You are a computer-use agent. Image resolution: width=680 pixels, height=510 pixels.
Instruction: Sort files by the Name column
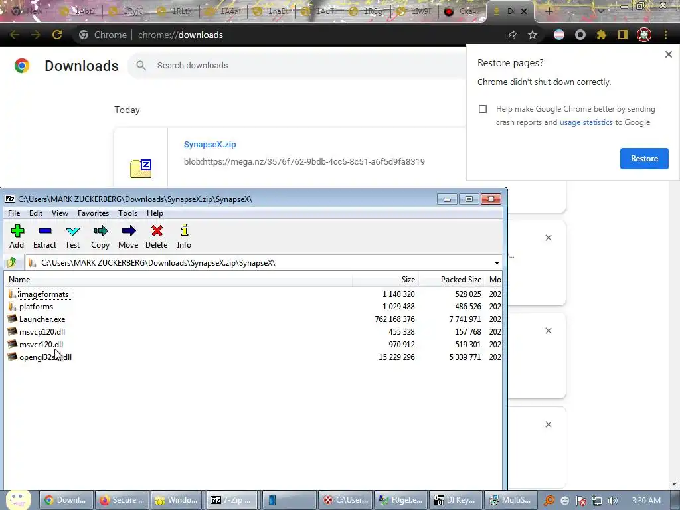(x=178, y=280)
